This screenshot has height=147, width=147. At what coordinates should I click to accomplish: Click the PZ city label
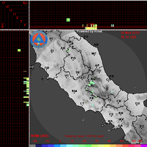142,126
